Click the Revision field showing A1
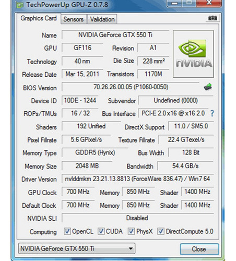Viewport: 236px width, 261px height. pyautogui.click(x=153, y=48)
